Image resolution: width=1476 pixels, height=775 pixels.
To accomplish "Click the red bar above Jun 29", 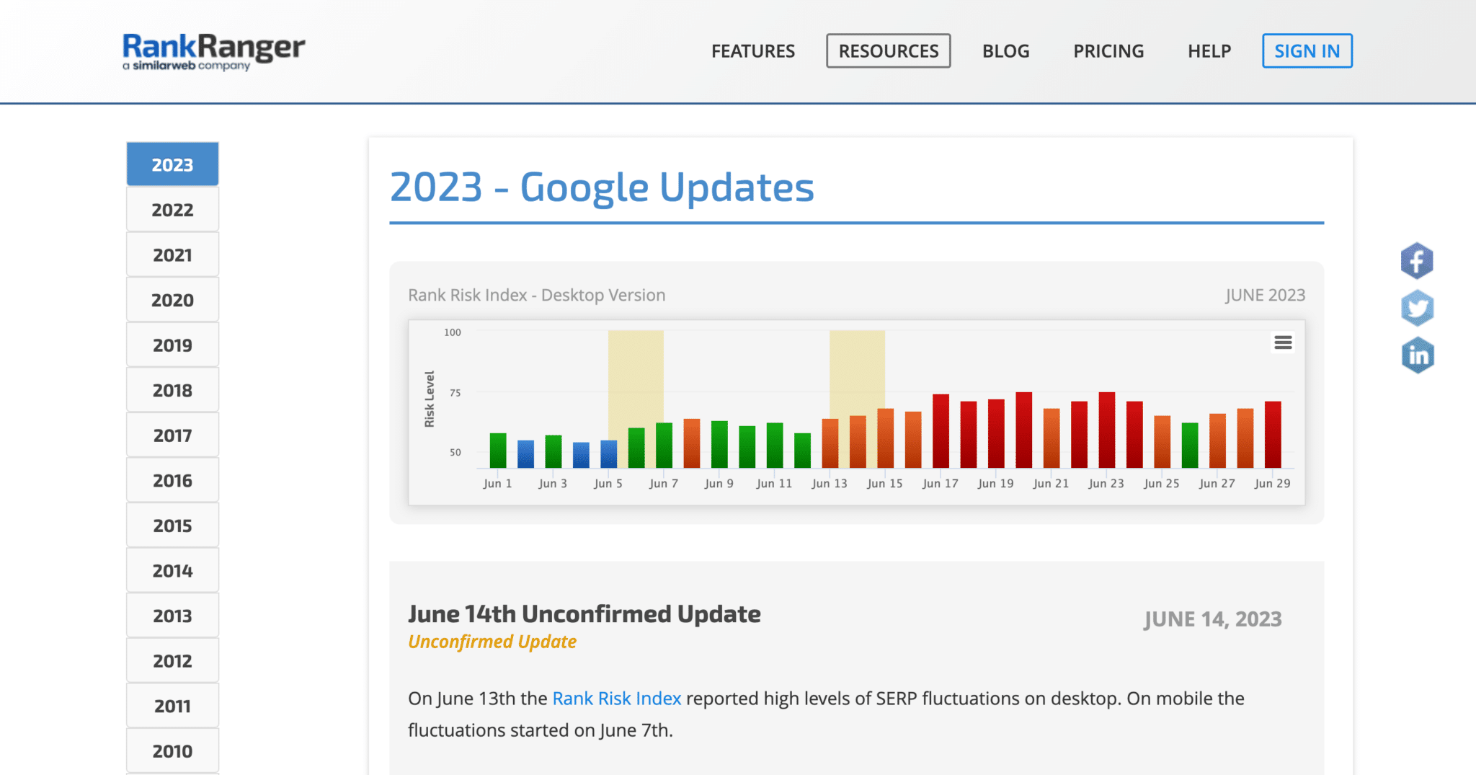I will pos(1273,435).
